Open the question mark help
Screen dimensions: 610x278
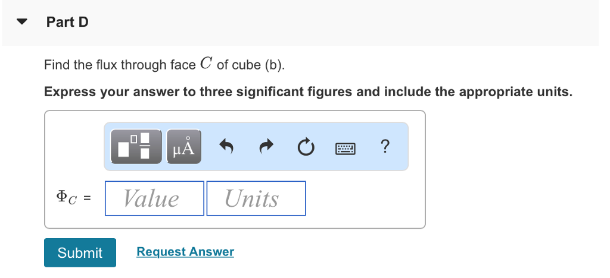[x=384, y=147]
